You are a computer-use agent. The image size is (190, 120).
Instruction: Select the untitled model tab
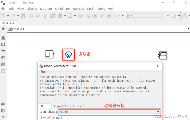[x=8, y=23]
